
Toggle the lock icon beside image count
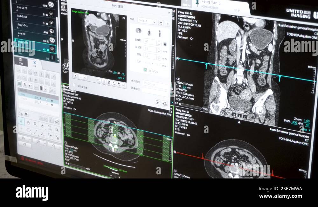165,44
